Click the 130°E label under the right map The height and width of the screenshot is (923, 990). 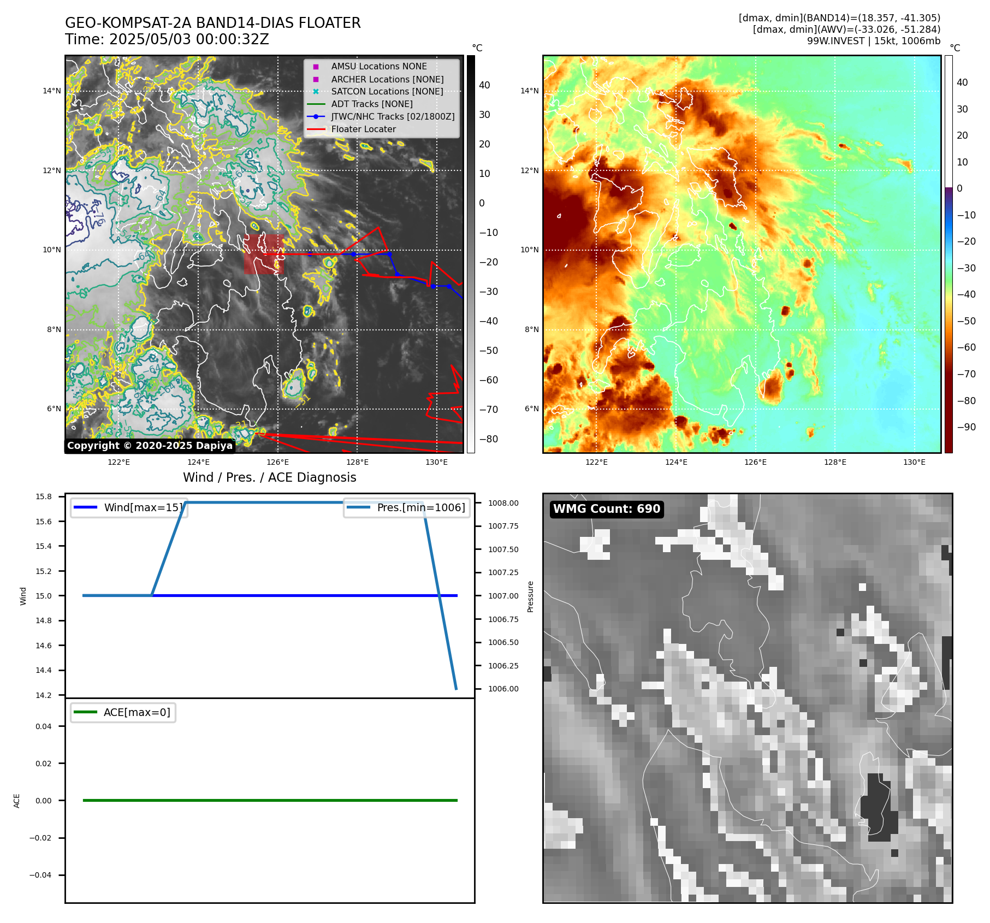(914, 462)
